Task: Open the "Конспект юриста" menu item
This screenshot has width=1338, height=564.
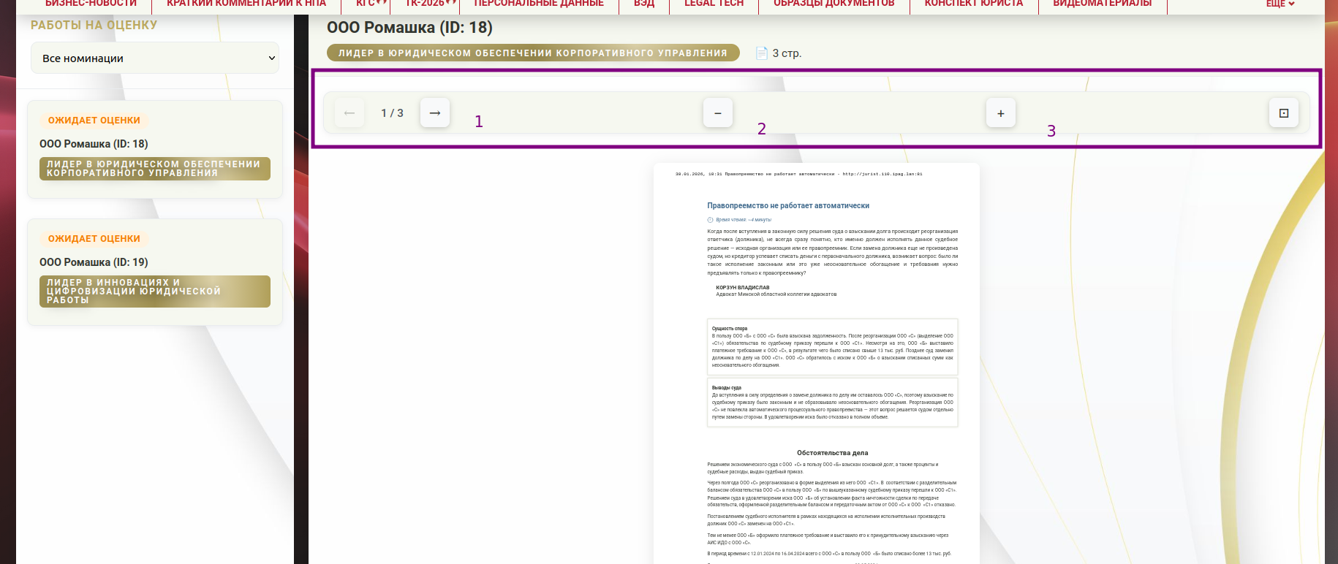Action: click(973, 4)
